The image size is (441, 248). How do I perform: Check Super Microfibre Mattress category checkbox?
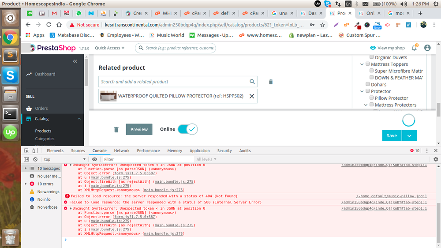tap(371, 71)
